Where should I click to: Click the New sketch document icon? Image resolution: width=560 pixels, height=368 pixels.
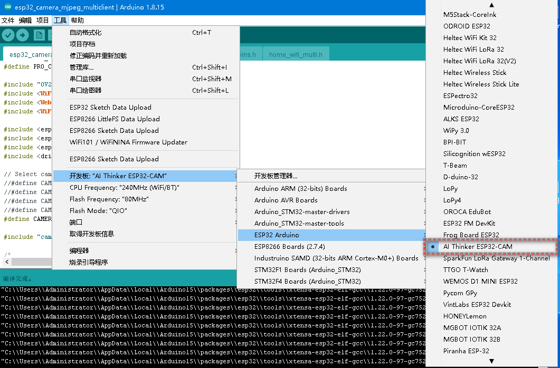pyautogui.click(x=39, y=35)
